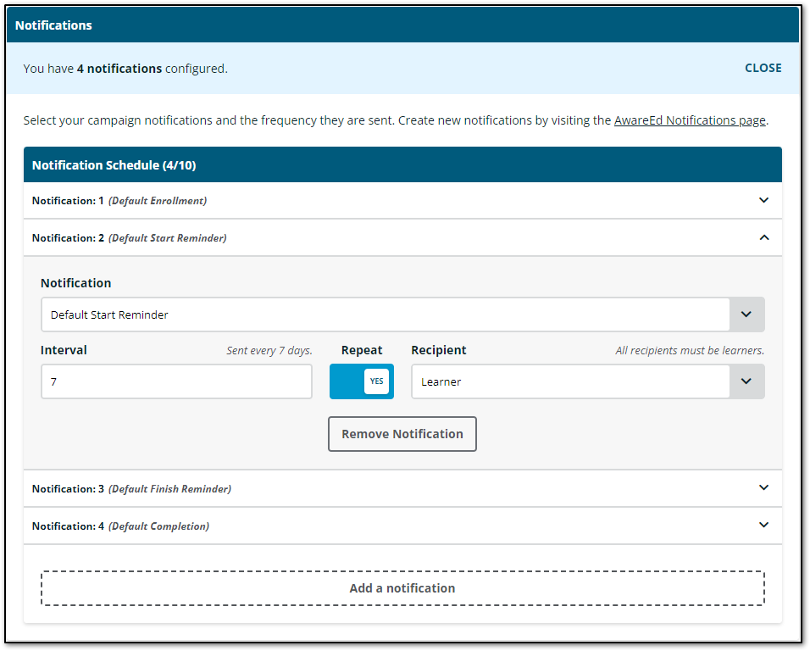Screen dimensions: 810x651
Task: Click the up chevron on Notification 2
Action: pos(763,237)
